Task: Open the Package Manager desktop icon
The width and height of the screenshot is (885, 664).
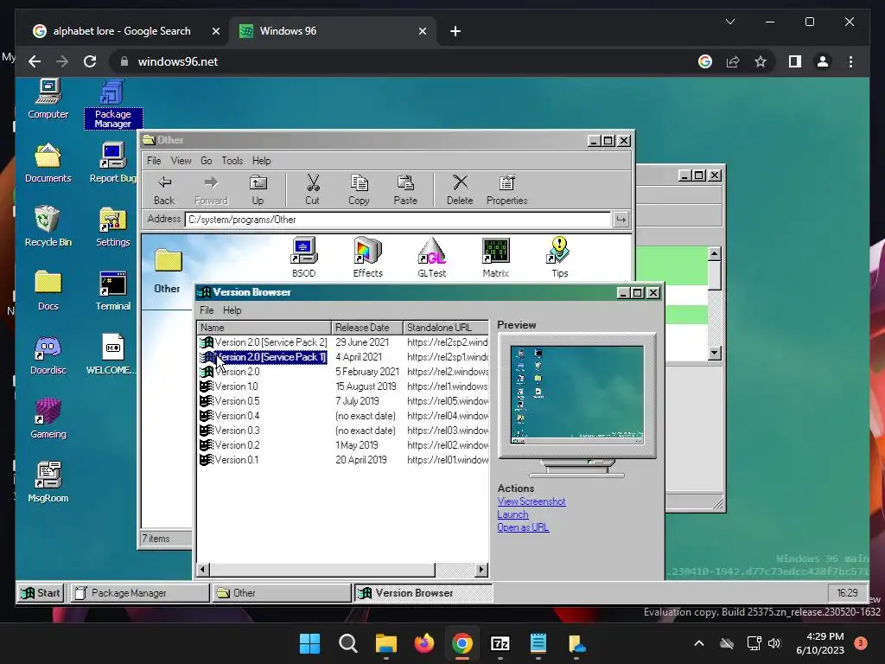Action: (113, 105)
